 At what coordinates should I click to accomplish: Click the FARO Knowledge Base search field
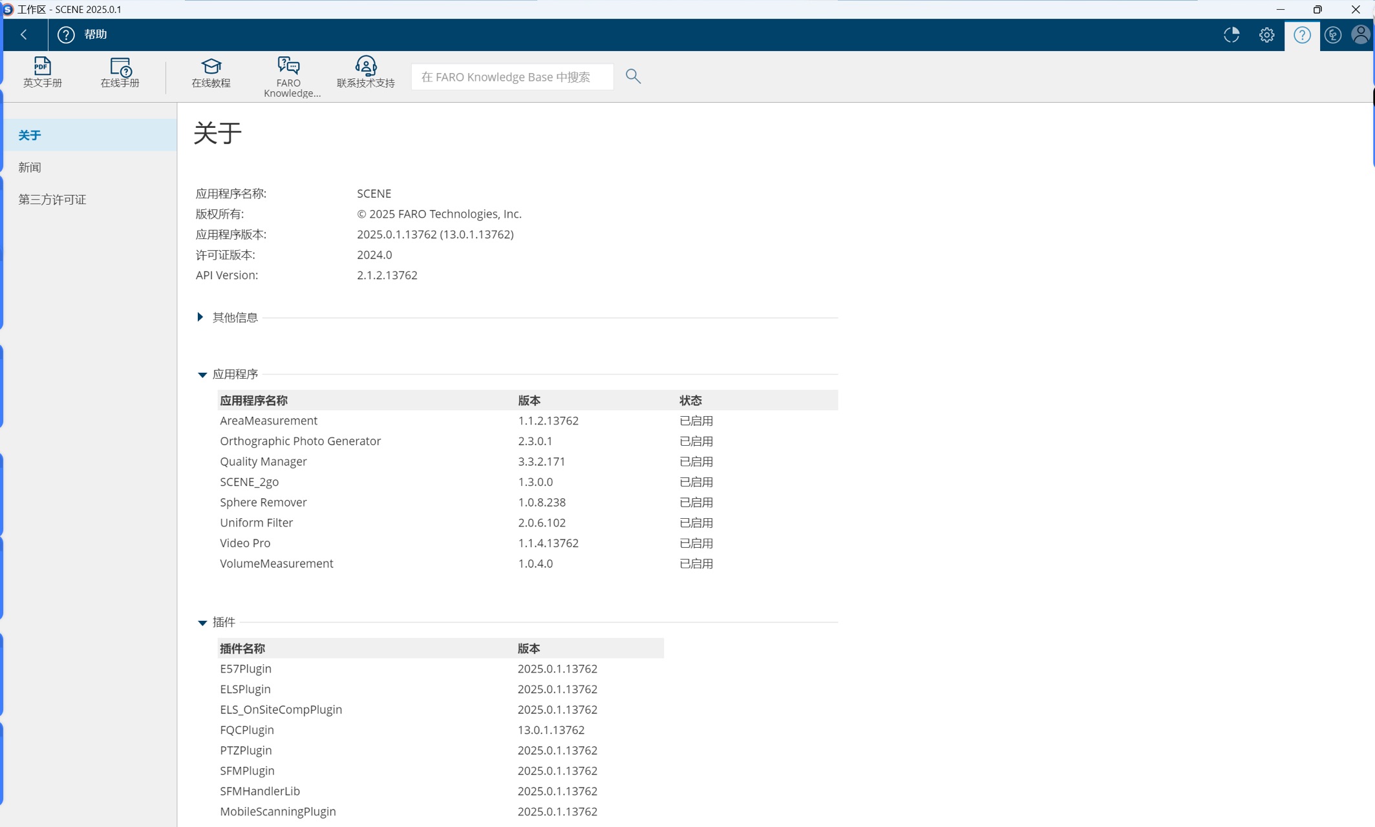click(x=512, y=77)
